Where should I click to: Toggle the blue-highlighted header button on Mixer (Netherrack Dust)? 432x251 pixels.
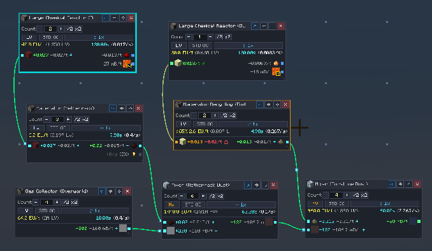coord(248,185)
